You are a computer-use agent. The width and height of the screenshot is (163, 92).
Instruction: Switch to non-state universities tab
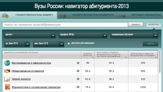point(140,15)
